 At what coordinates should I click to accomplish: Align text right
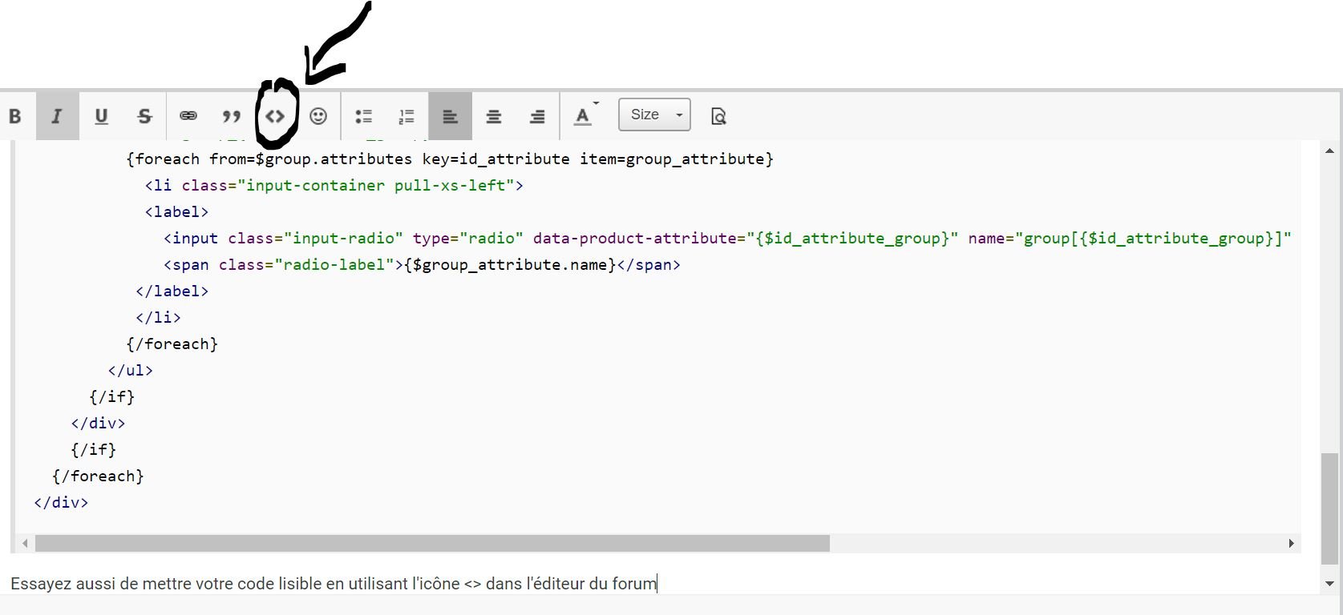coord(537,116)
